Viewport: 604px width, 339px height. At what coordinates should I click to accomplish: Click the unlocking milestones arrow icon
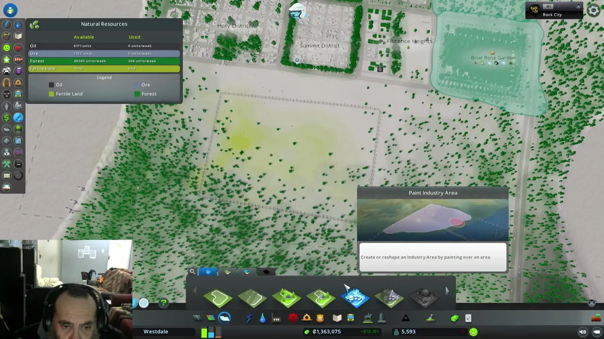[10, 10]
